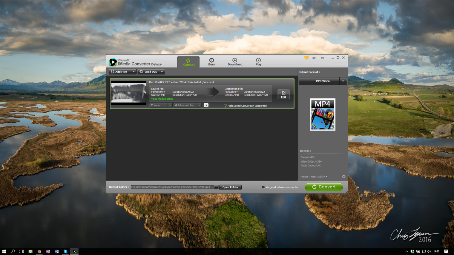Expand the Load DVD dropdown arrow
454x255 pixels.
(162, 72)
